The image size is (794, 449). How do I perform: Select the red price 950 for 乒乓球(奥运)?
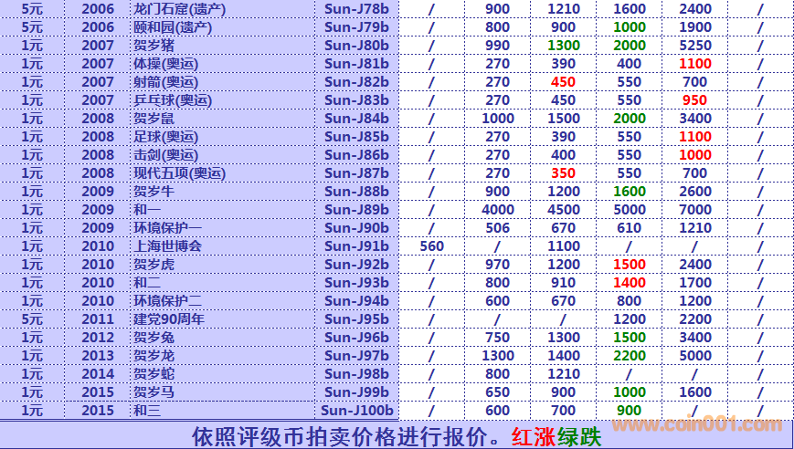694,99
